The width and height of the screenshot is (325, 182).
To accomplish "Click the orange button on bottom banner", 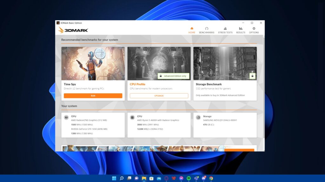I will point(239,150).
